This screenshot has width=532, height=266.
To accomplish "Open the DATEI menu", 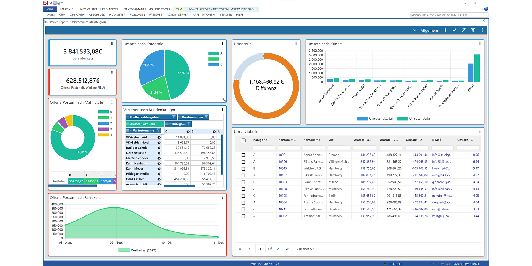I will [51, 15].
